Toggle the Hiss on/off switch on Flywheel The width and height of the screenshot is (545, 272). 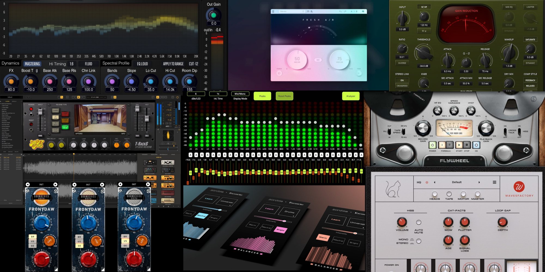519,132
